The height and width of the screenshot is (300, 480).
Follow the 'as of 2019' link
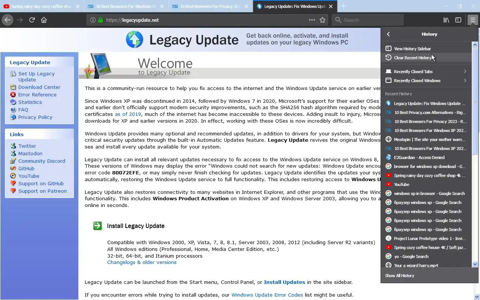click(128, 114)
